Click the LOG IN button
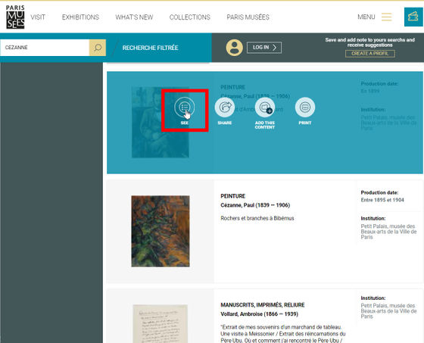The height and width of the screenshot is (343, 424). click(264, 48)
